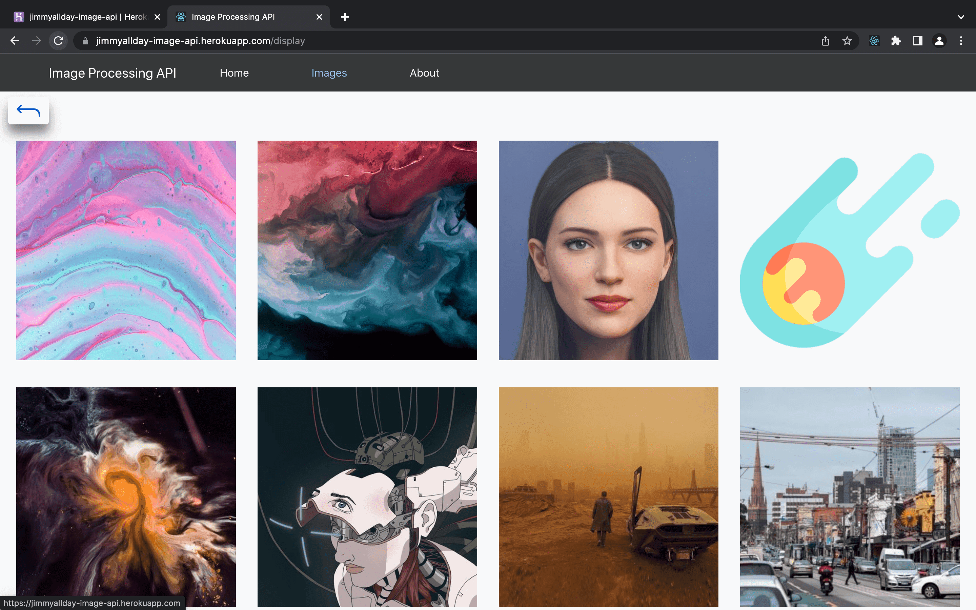Screen dimensions: 976x610
Task: Reload the current page
Action: click(x=59, y=41)
